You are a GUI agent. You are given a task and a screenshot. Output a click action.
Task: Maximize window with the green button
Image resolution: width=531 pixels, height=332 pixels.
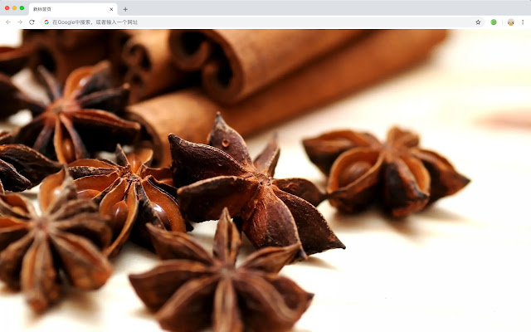click(22, 7)
